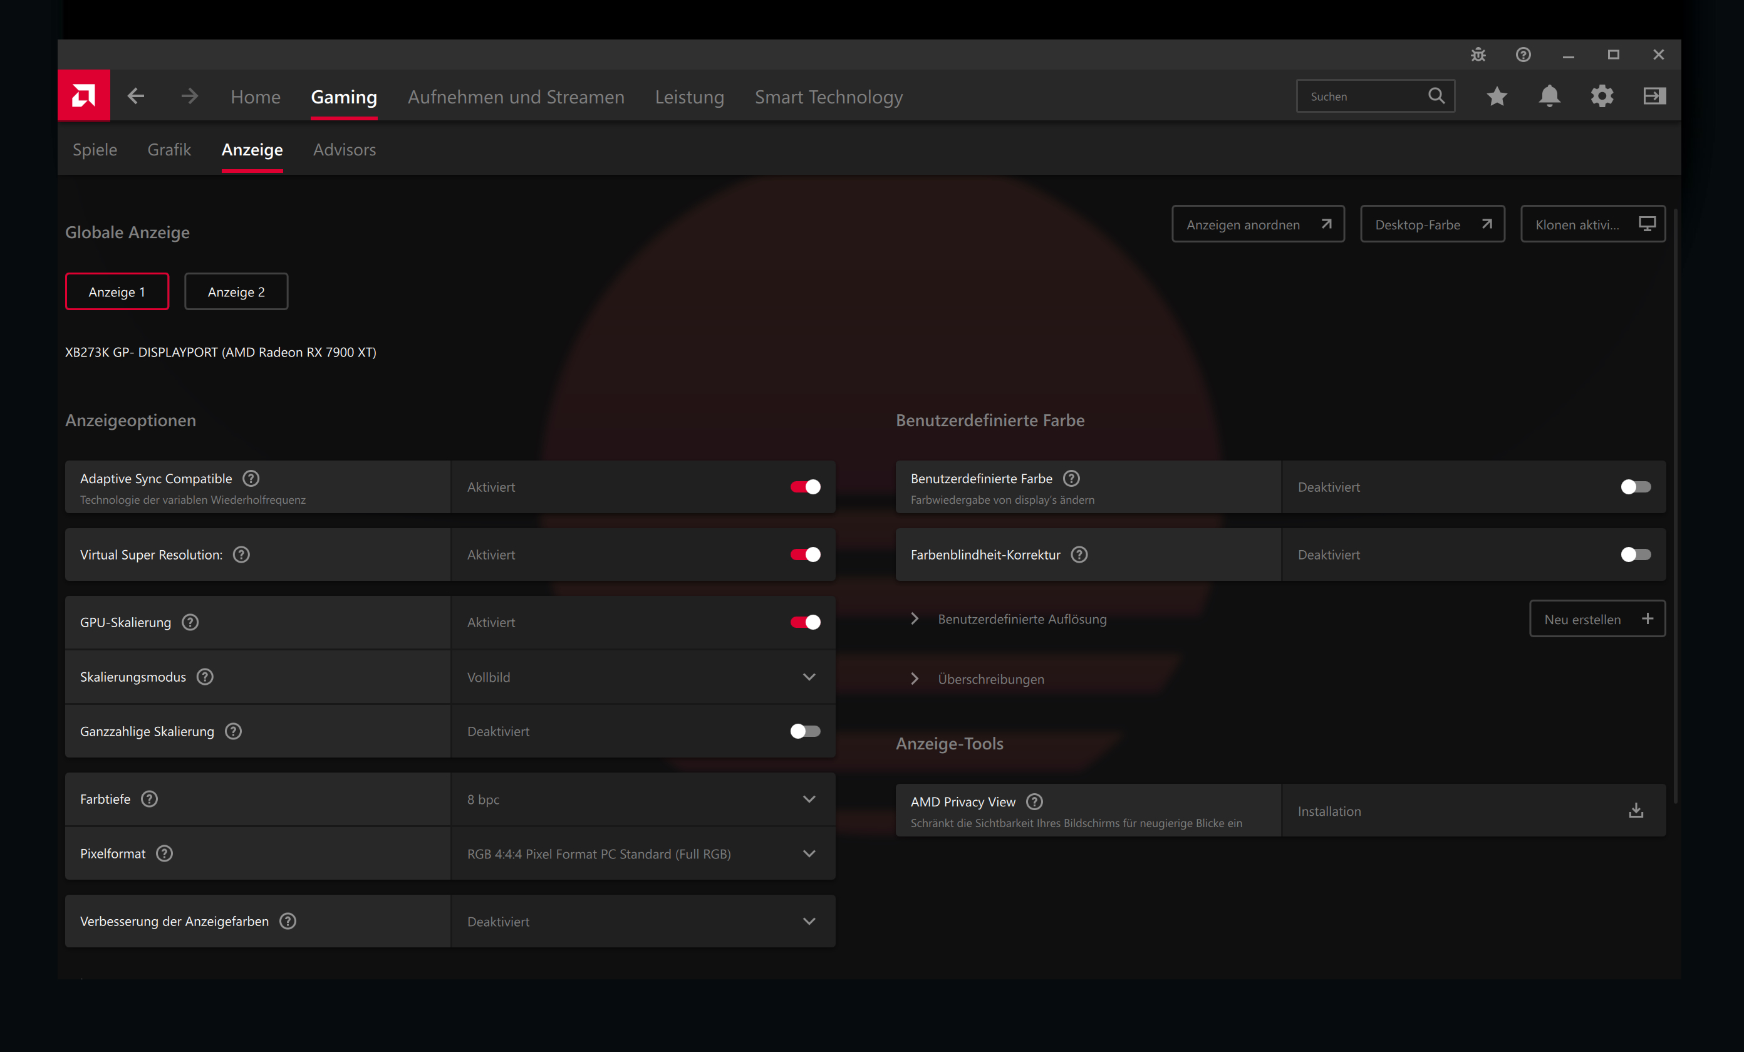Open the bug report icon
1744x1052 pixels.
coord(1478,55)
